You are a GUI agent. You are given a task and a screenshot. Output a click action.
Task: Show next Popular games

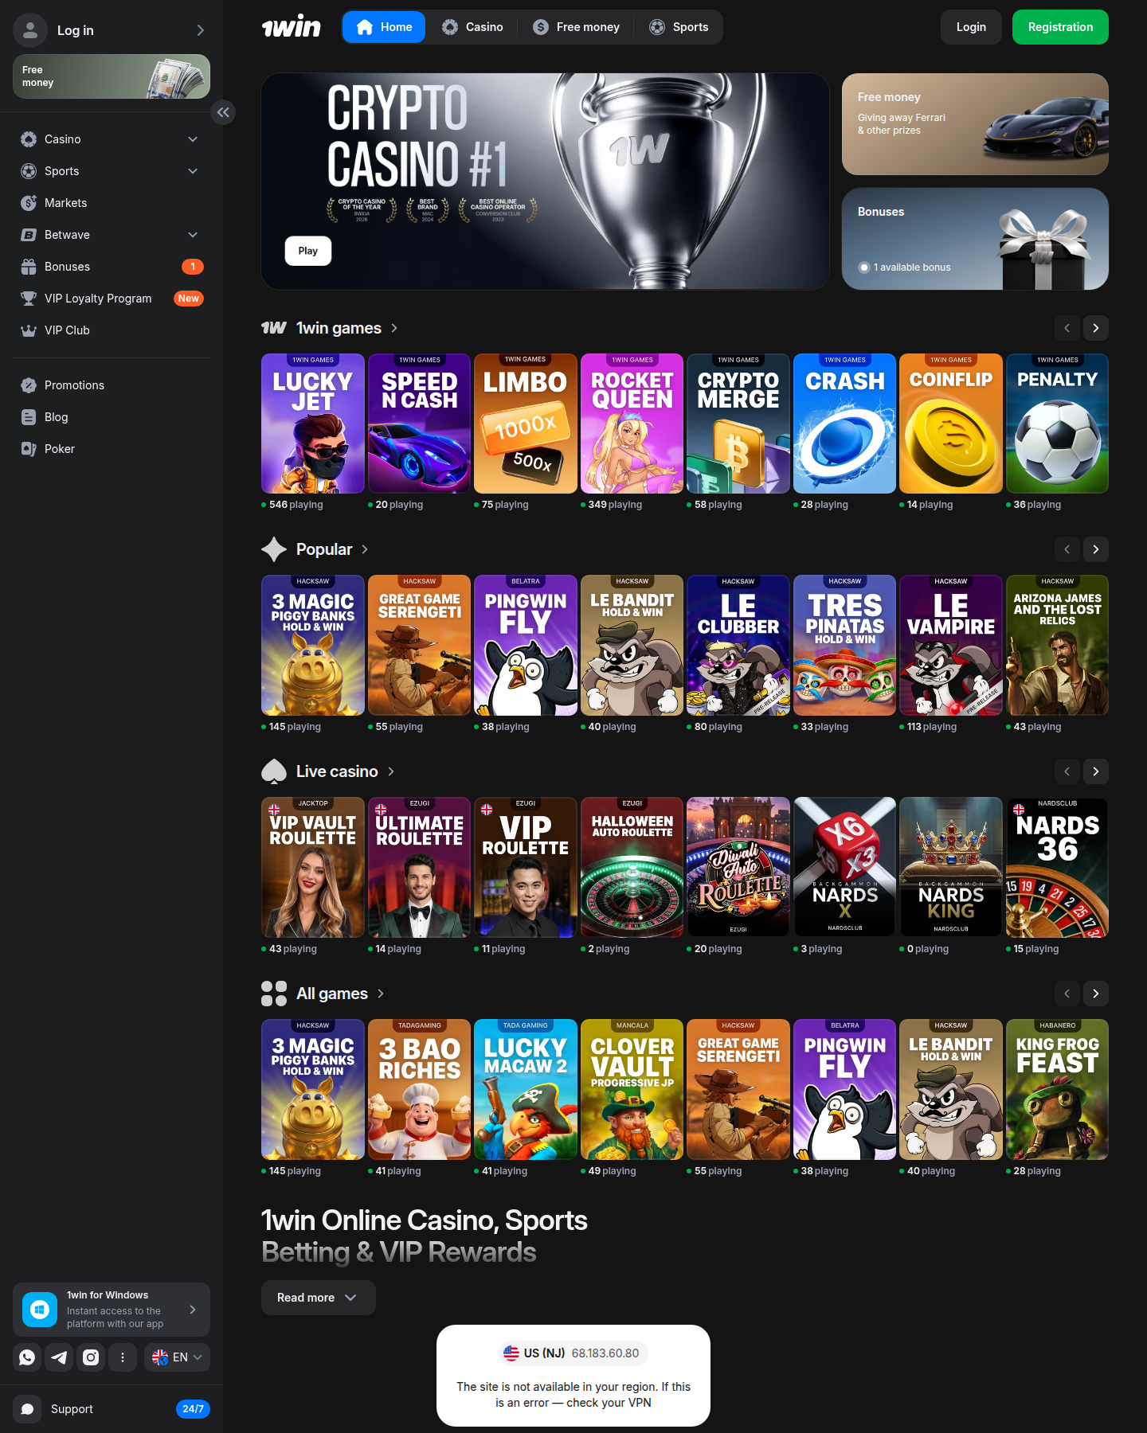tap(1096, 549)
